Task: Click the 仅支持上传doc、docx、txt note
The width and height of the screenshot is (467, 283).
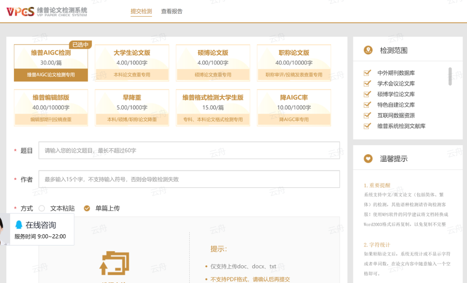Action: pyautogui.click(x=243, y=266)
